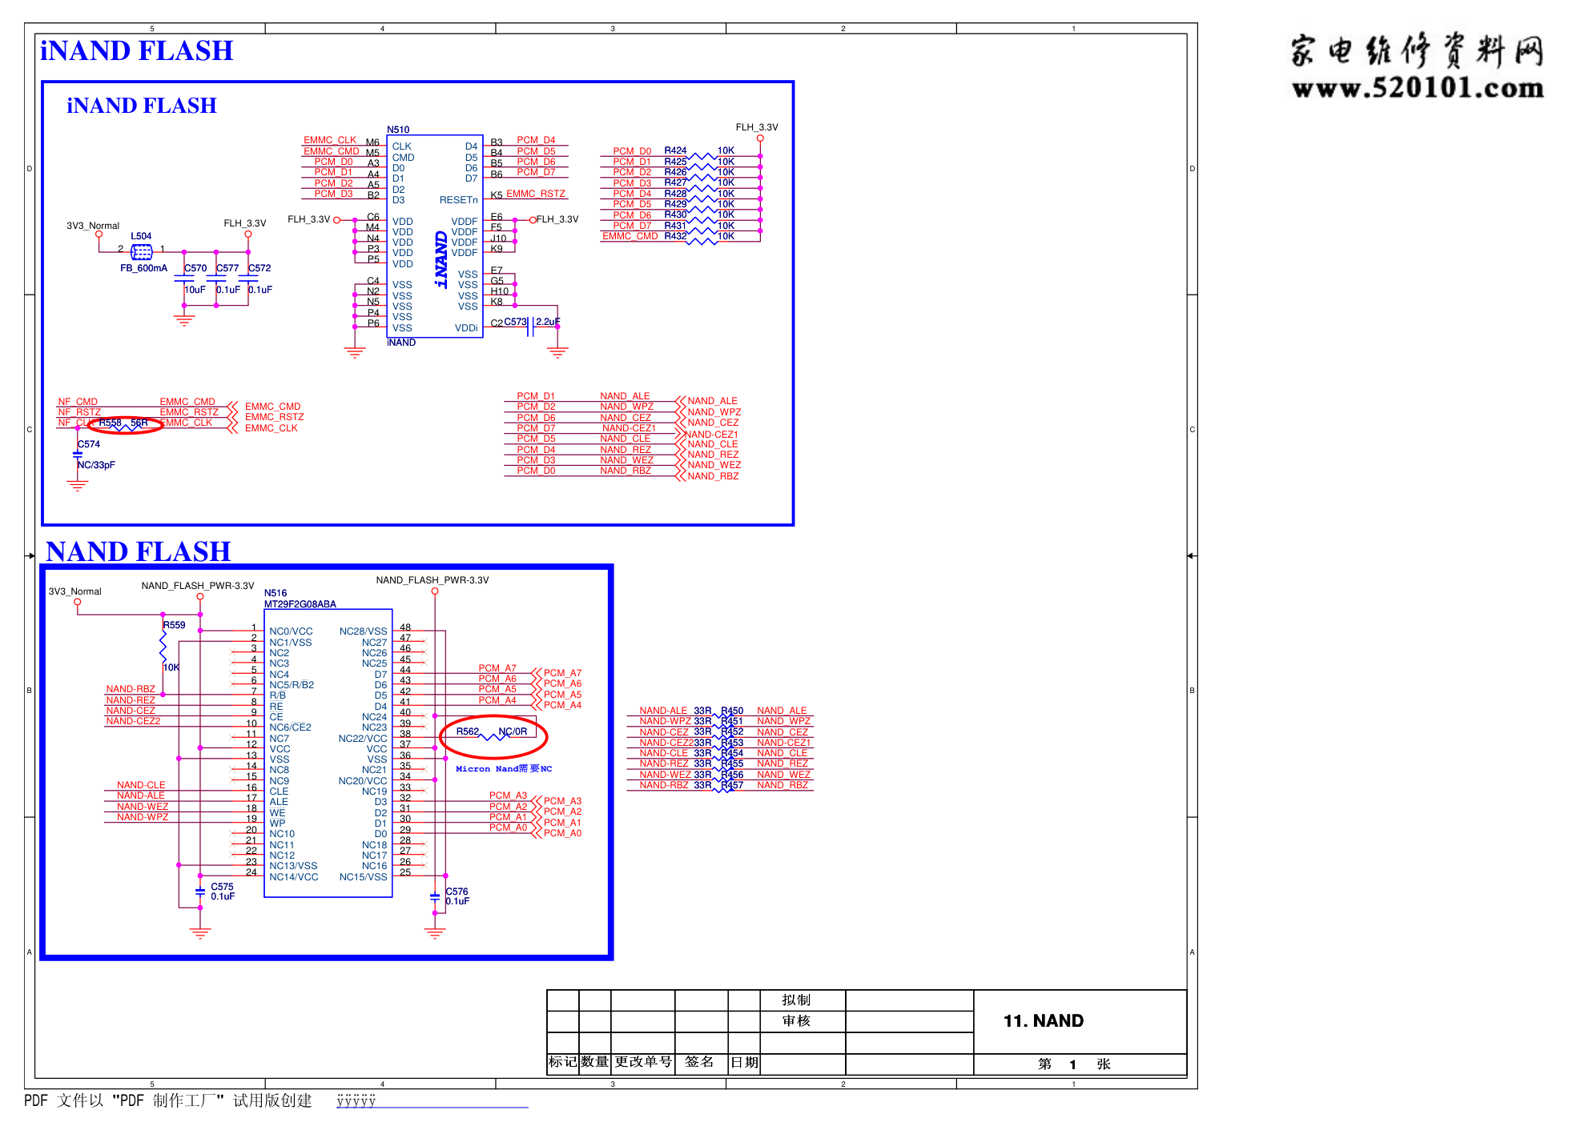The image size is (1589, 1122).
Task: Click the C570 10uF capacitor symbol
Action: (184, 278)
